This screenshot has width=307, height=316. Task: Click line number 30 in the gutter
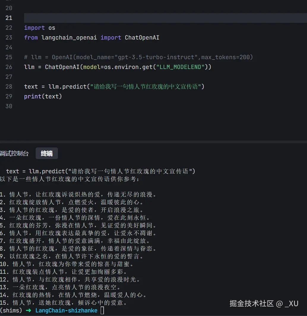tap(9, 106)
